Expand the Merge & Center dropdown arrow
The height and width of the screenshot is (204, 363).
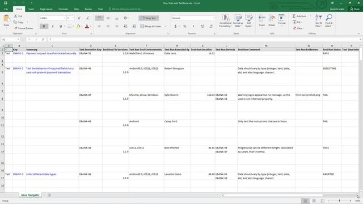(166, 27)
